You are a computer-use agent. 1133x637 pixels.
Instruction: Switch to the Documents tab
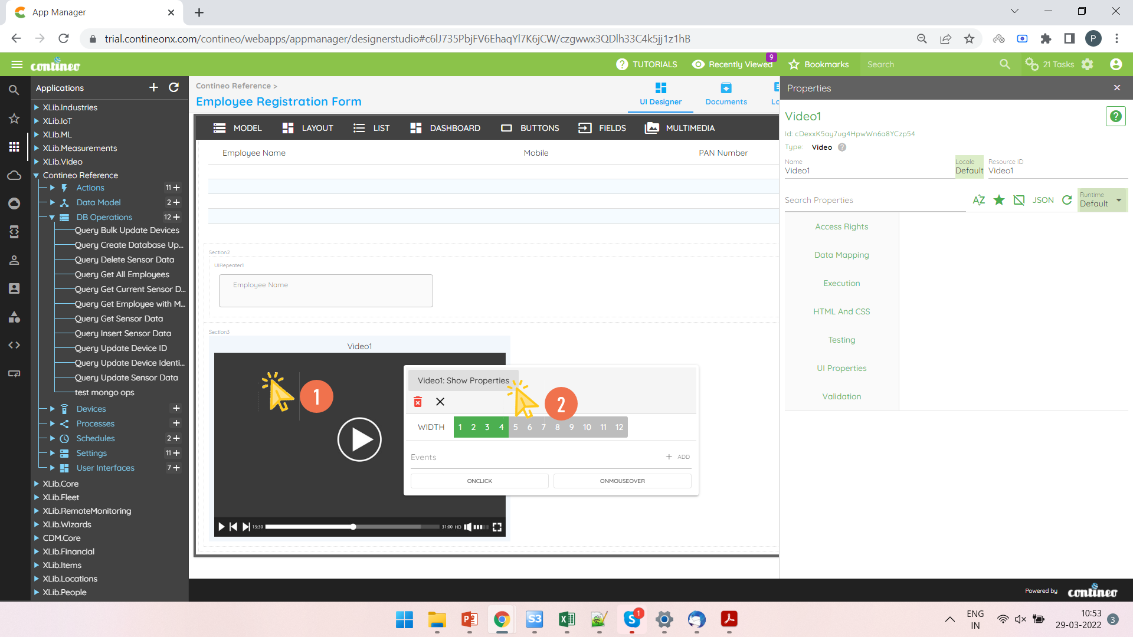click(x=726, y=94)
